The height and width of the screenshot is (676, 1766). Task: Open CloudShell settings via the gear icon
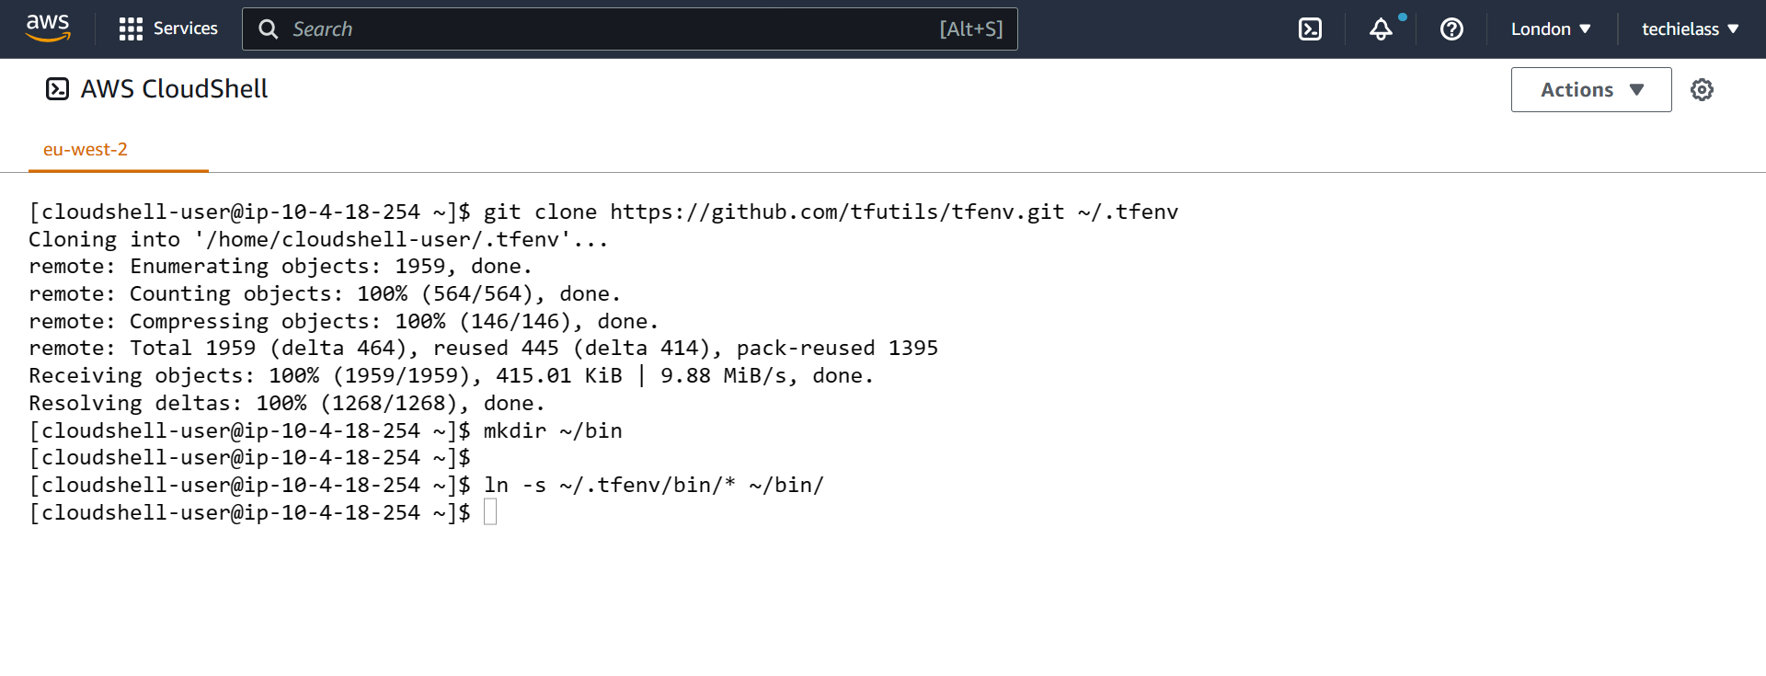click(1703, 89)
